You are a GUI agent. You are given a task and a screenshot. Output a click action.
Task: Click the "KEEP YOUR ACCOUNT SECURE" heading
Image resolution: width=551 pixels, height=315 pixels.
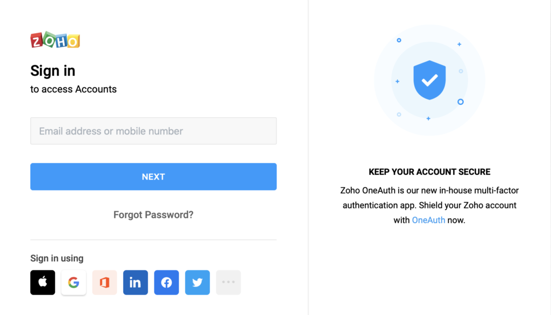[429, 172]
